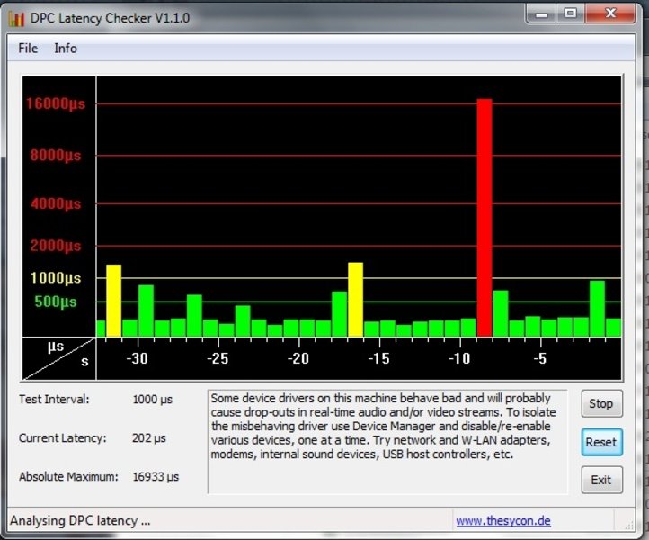Click the Test Interval label
This screenshot has width=649, height=540.
tap(54, 400)
